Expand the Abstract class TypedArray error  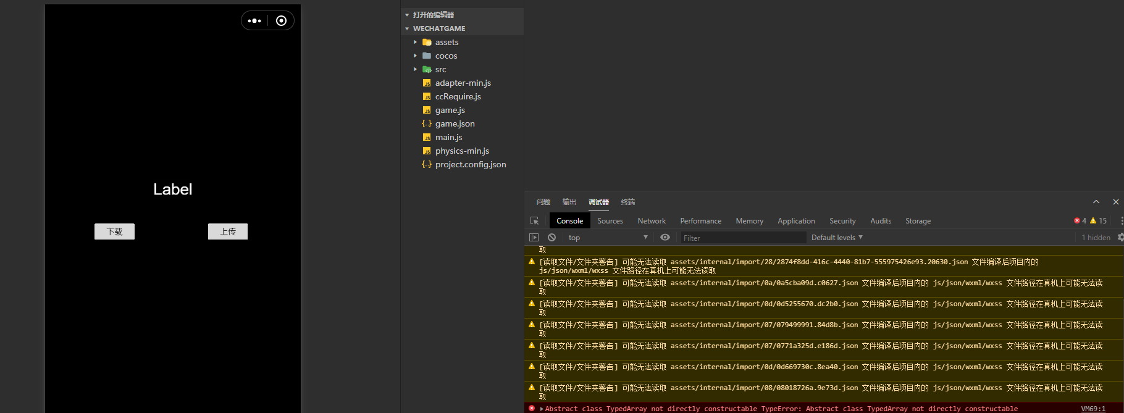(x=542, y=409)
